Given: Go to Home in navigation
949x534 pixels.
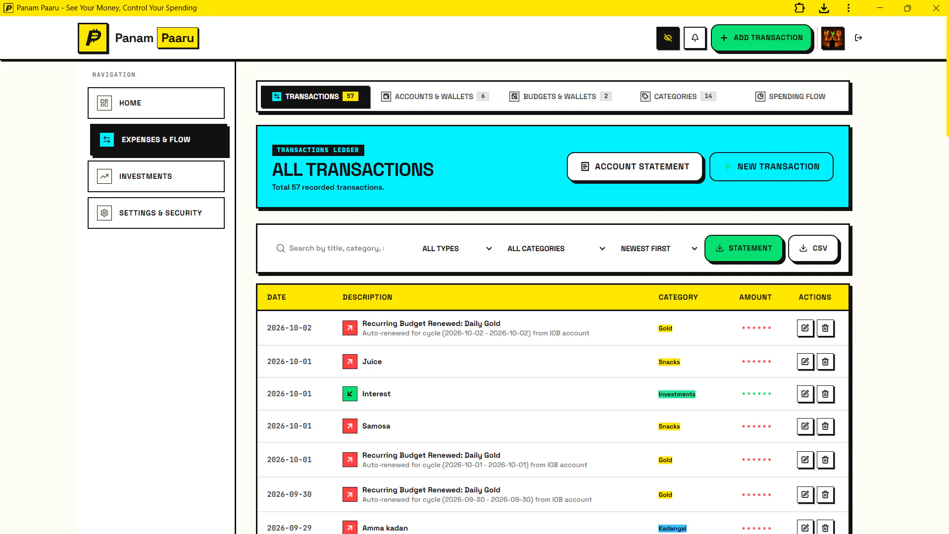Looking at the screenshot, I should tap(156, 103).
